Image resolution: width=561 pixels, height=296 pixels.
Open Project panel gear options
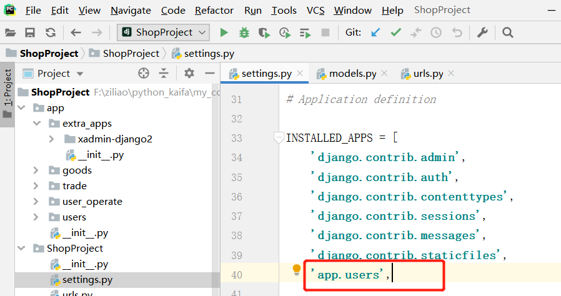(189, 73)
